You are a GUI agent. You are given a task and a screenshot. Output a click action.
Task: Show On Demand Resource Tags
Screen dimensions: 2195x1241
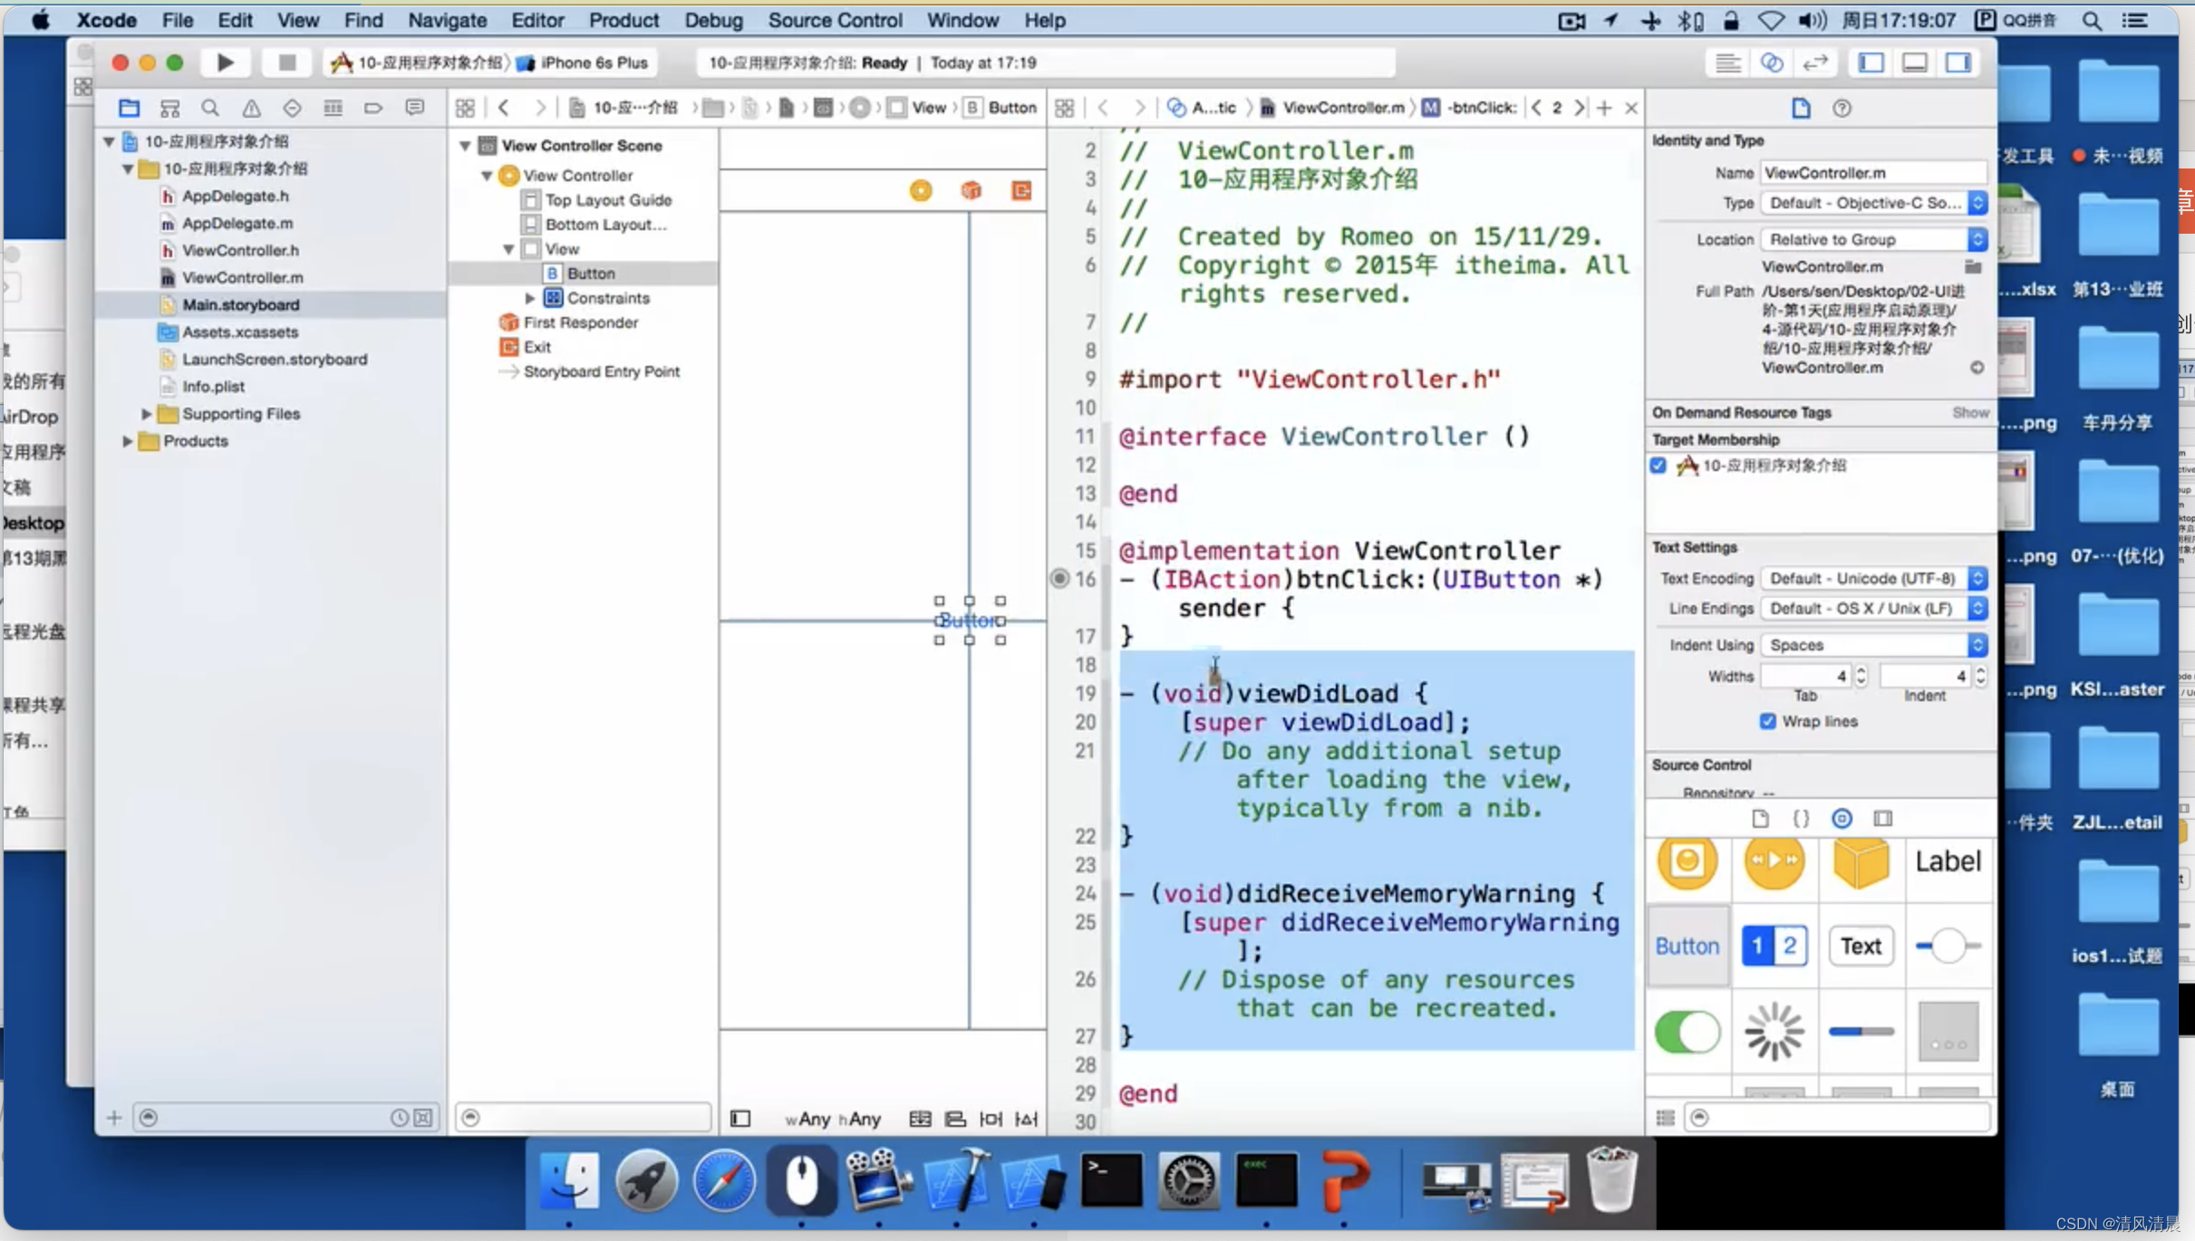[1970, 412]
